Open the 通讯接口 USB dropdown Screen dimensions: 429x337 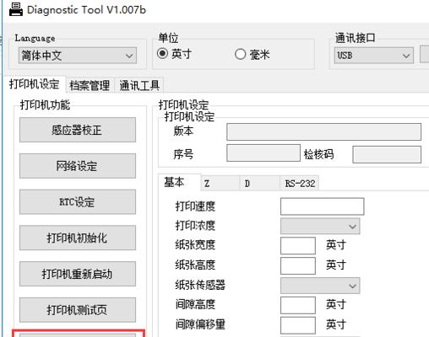pyautogui.click(x=374, y=56)
